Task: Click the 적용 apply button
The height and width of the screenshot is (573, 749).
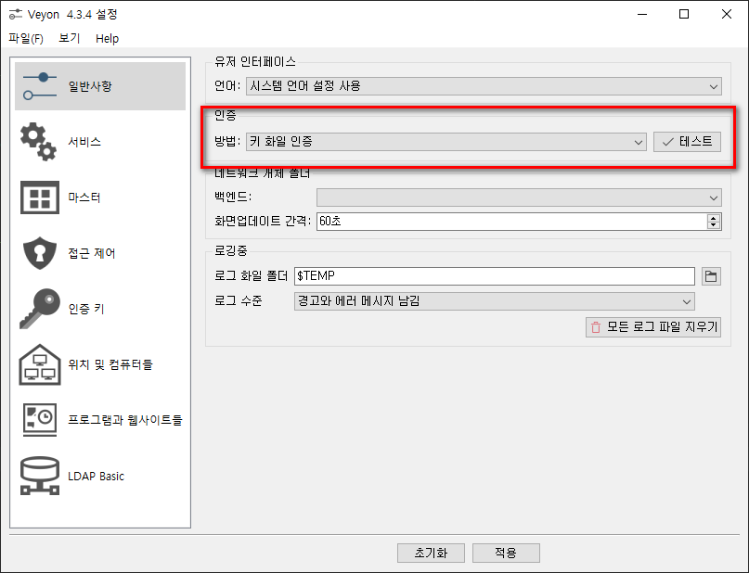Action: click(x=506, y=553)
